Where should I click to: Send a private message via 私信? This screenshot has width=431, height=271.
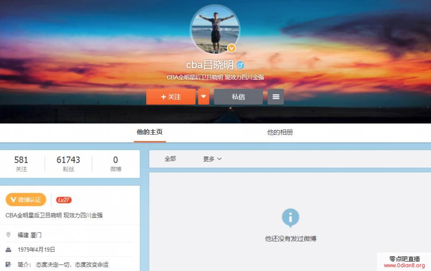point(238,97)
